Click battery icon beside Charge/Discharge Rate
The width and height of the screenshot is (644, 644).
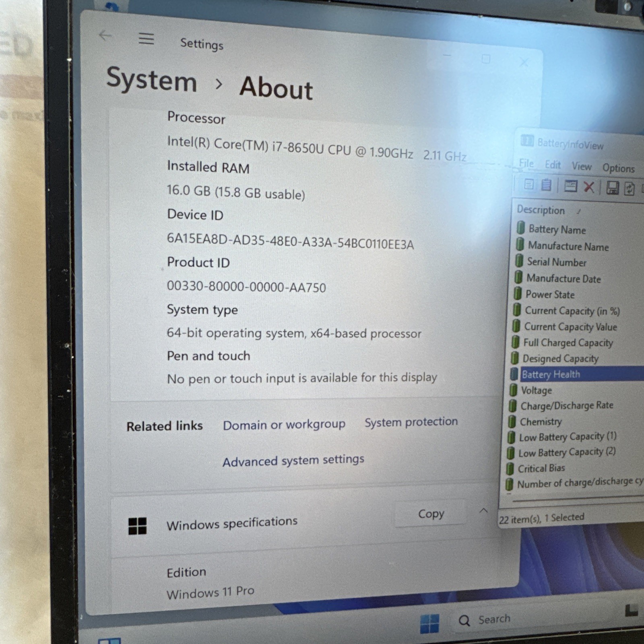click(x=512, y=405)
